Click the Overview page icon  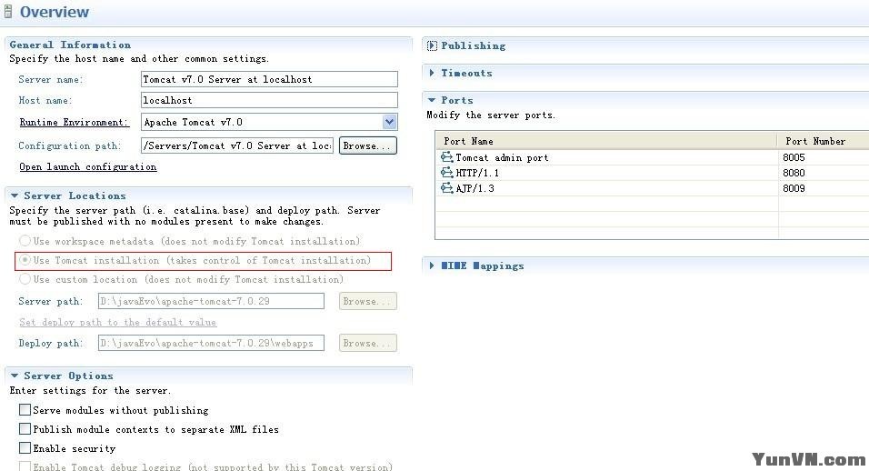point(8,12)
